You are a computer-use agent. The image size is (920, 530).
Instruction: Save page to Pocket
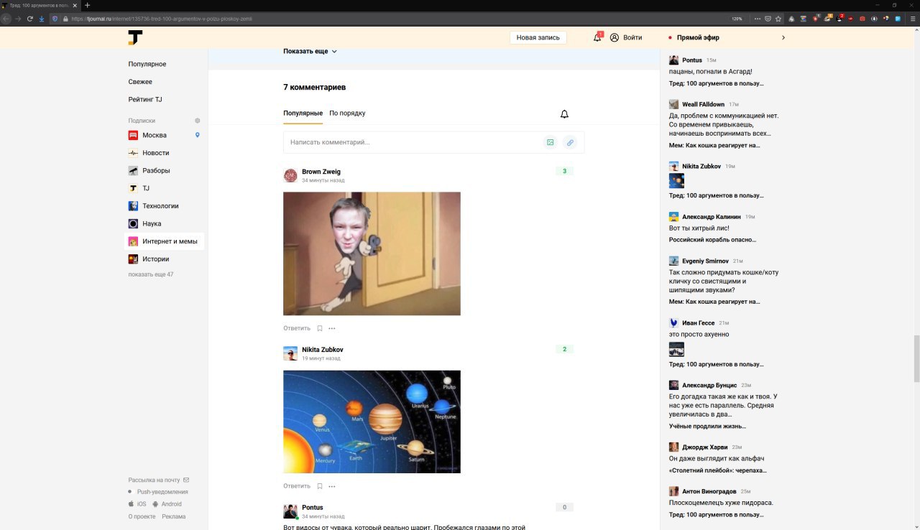pos(768,19)
